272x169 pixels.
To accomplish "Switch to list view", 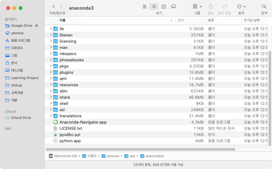I will coord(154,7).
